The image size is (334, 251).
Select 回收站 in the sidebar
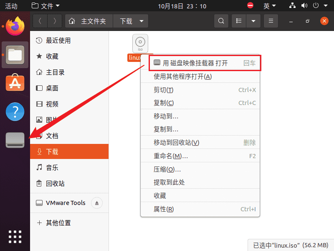(55, 183)
